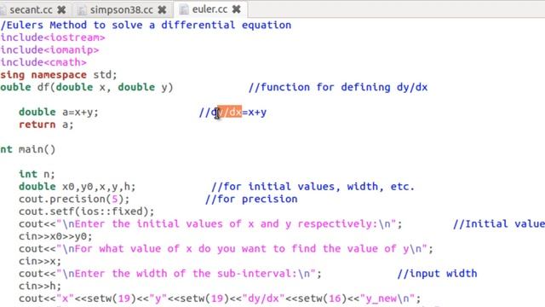
Task: Click the 'cin>>h;' line
Action: [40, 287]
